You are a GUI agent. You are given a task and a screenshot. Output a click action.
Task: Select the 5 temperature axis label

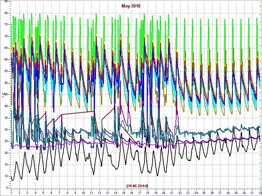click(7, 188)
